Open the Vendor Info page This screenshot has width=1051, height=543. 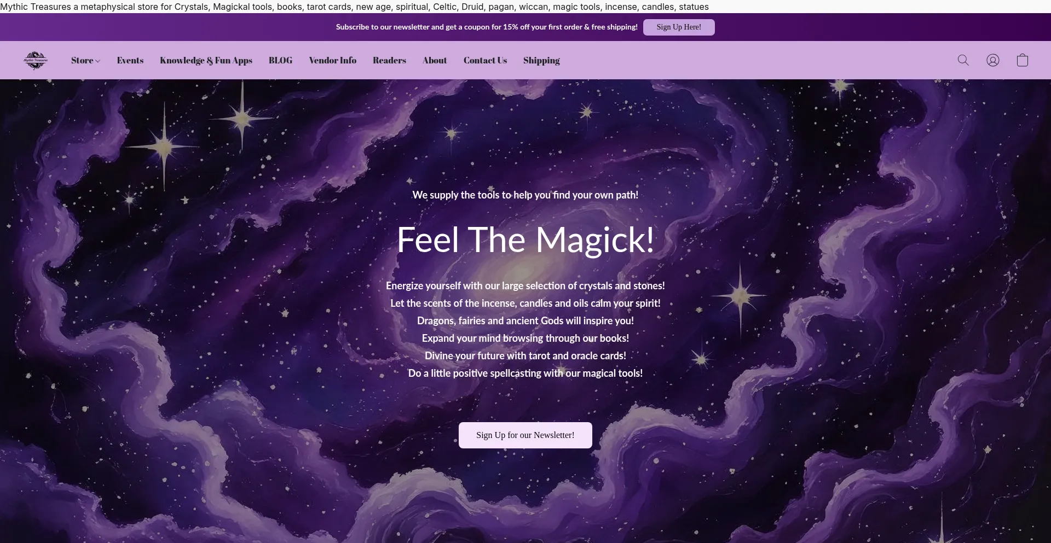pos(332,60)
